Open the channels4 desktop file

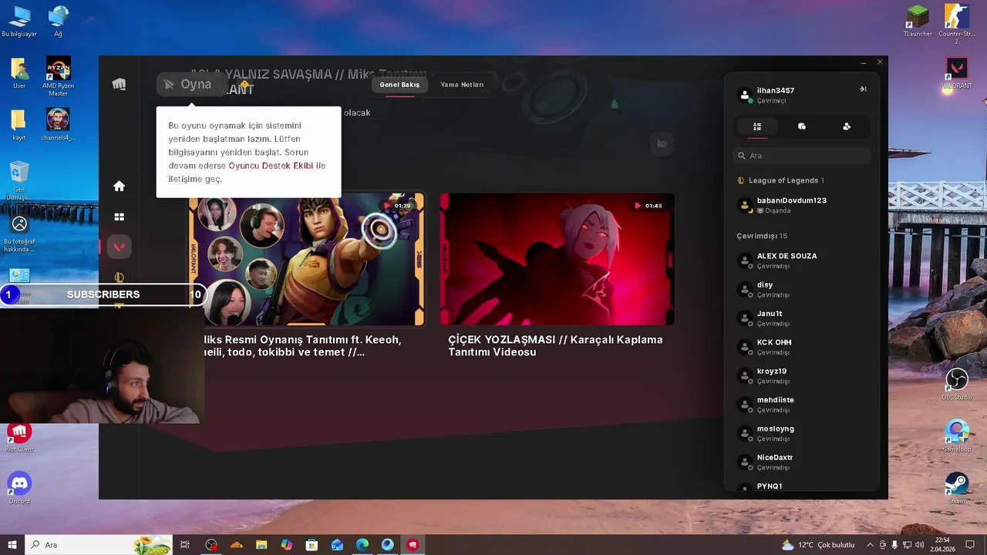point(58,126)
